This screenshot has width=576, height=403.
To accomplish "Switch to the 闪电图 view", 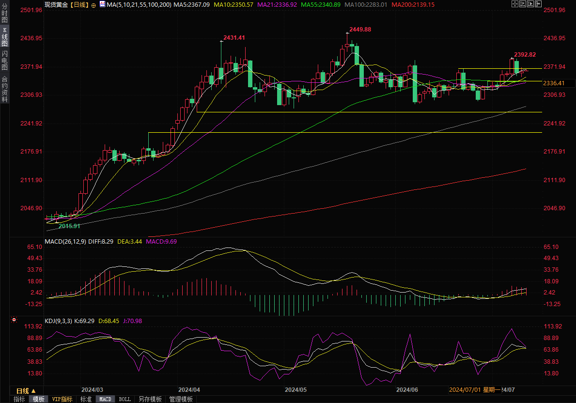I will tap(4, 61).
